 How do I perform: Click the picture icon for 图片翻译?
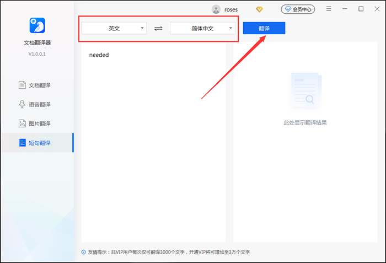[x=22, y=124]
